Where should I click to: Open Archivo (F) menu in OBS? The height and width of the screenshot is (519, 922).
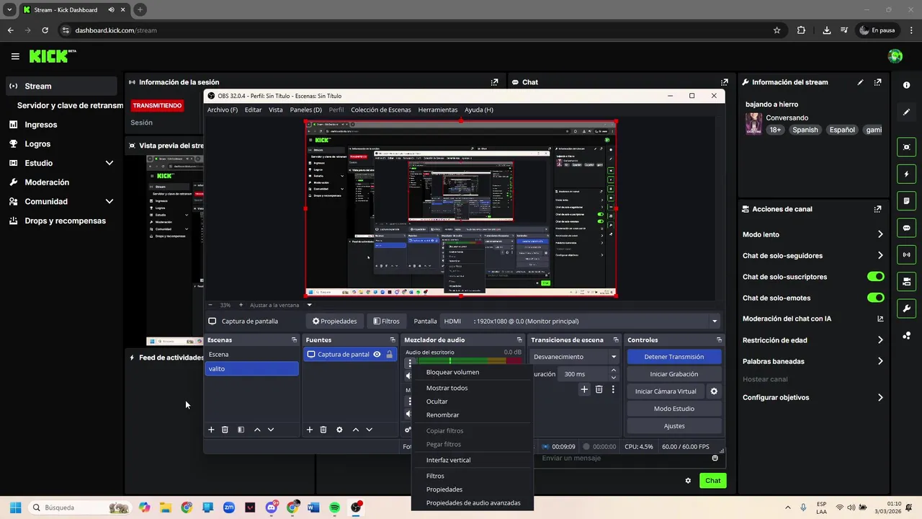pos(222,110)
